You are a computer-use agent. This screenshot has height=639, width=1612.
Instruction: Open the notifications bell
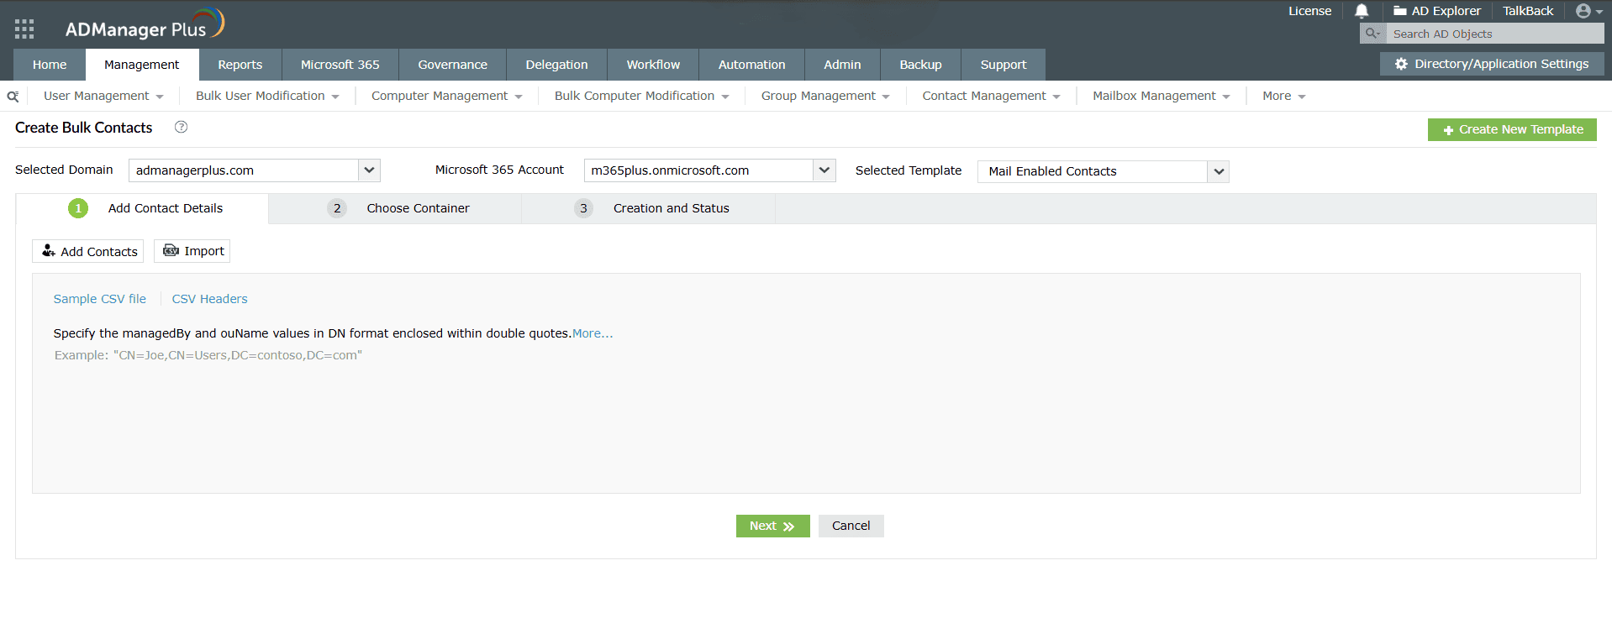pyautogui.click(x=1362, y=11)
